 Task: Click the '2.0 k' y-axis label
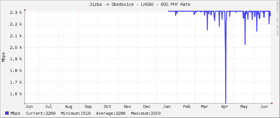16,47
